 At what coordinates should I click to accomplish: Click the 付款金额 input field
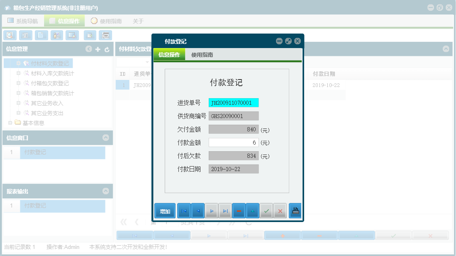(233, 142)
